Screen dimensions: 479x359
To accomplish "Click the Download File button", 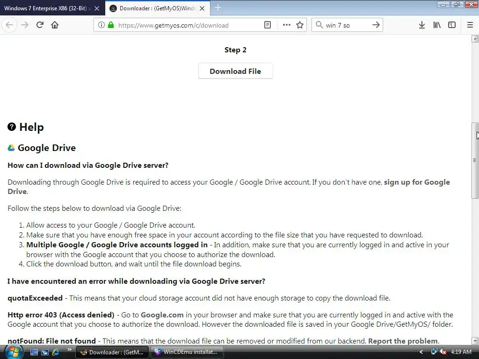I will click(235, 71).
